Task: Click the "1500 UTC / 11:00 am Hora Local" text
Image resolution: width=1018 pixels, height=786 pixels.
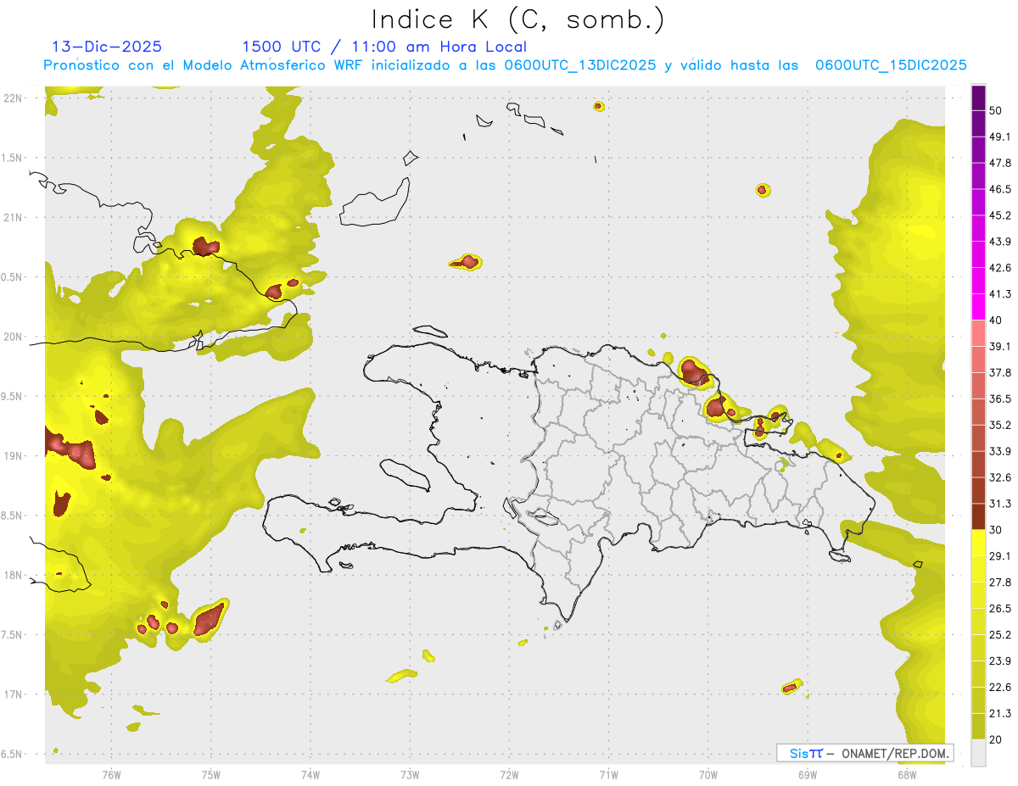Action: (384, 47)
